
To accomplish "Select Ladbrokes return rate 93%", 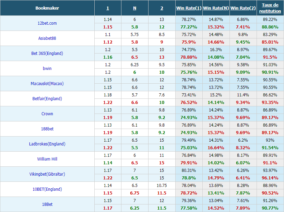I will click(x=270, y=140).
